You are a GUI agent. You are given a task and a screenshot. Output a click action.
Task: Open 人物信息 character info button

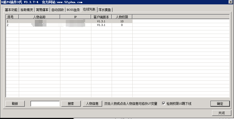click(x=92, y=104)
